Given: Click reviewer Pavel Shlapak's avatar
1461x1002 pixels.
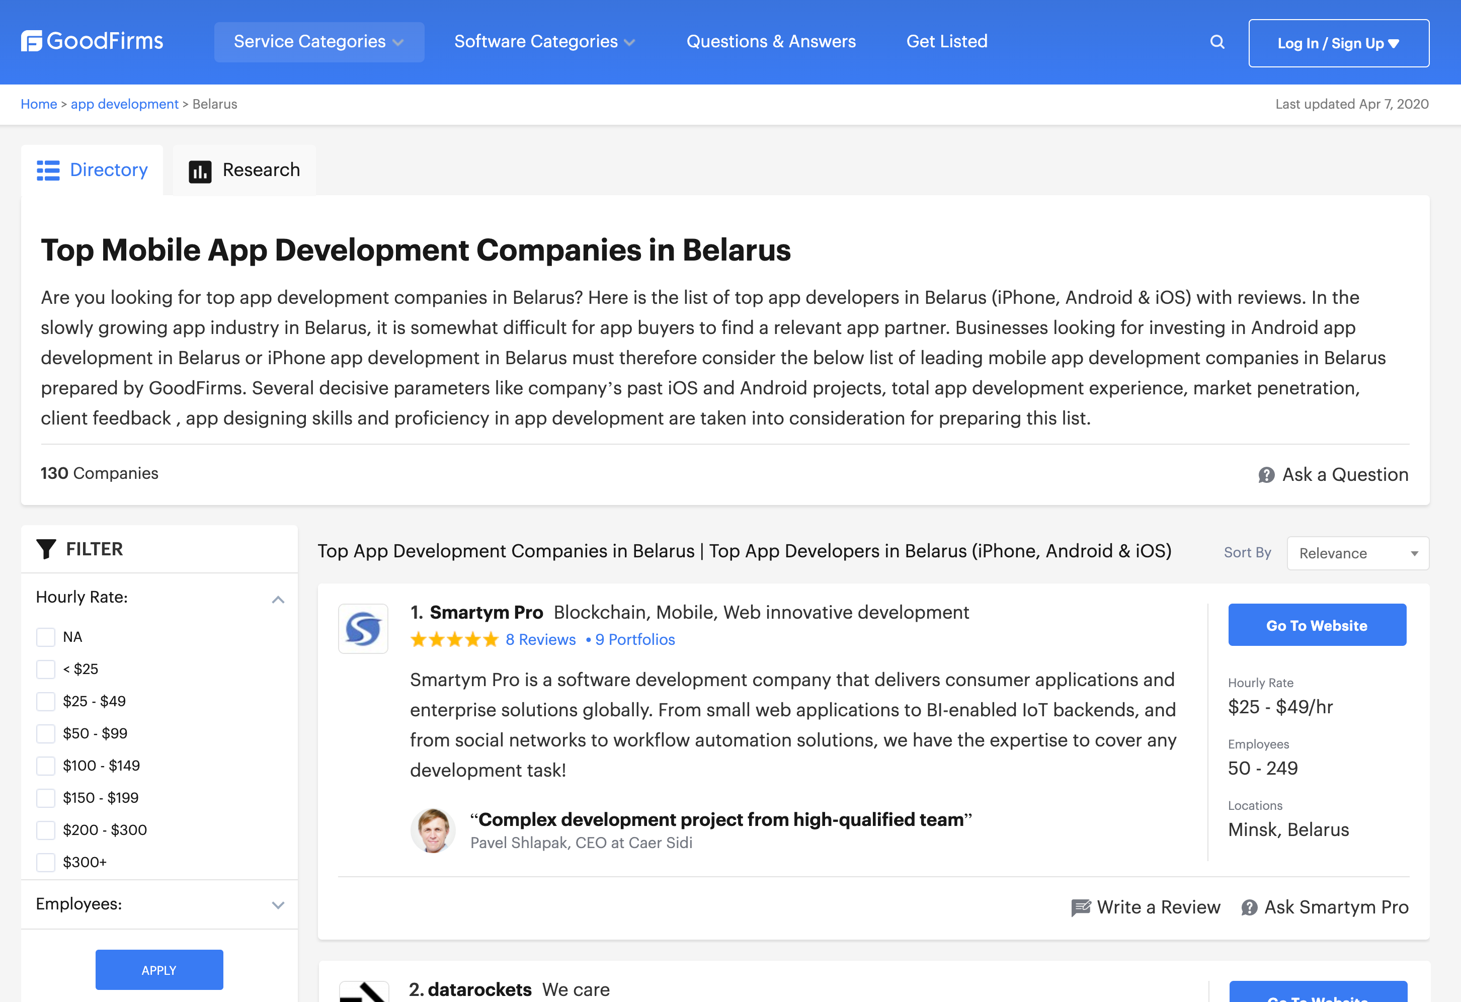Looking at the screenshot, I should click(433, 830).
